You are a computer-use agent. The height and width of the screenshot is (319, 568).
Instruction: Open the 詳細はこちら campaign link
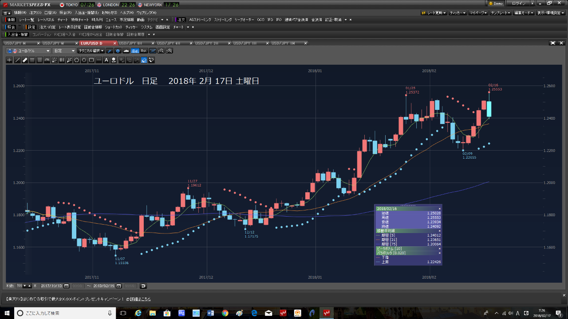click(x=138, y=300)
